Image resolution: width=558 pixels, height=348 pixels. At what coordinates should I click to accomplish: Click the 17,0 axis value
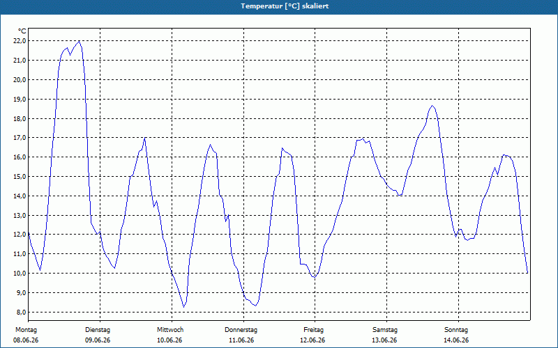point(20,137)
